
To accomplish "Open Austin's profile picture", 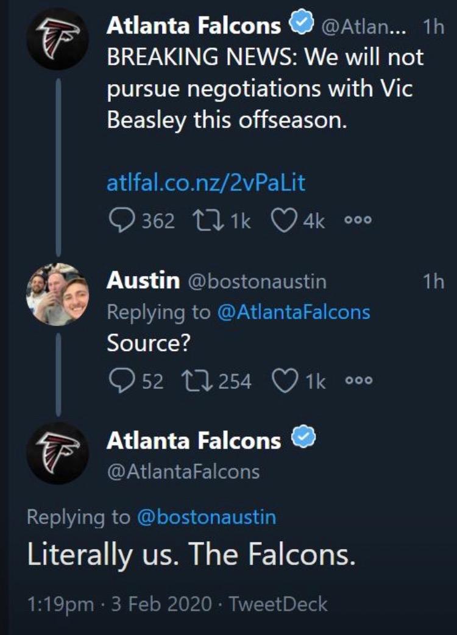I will click(57, 294).
